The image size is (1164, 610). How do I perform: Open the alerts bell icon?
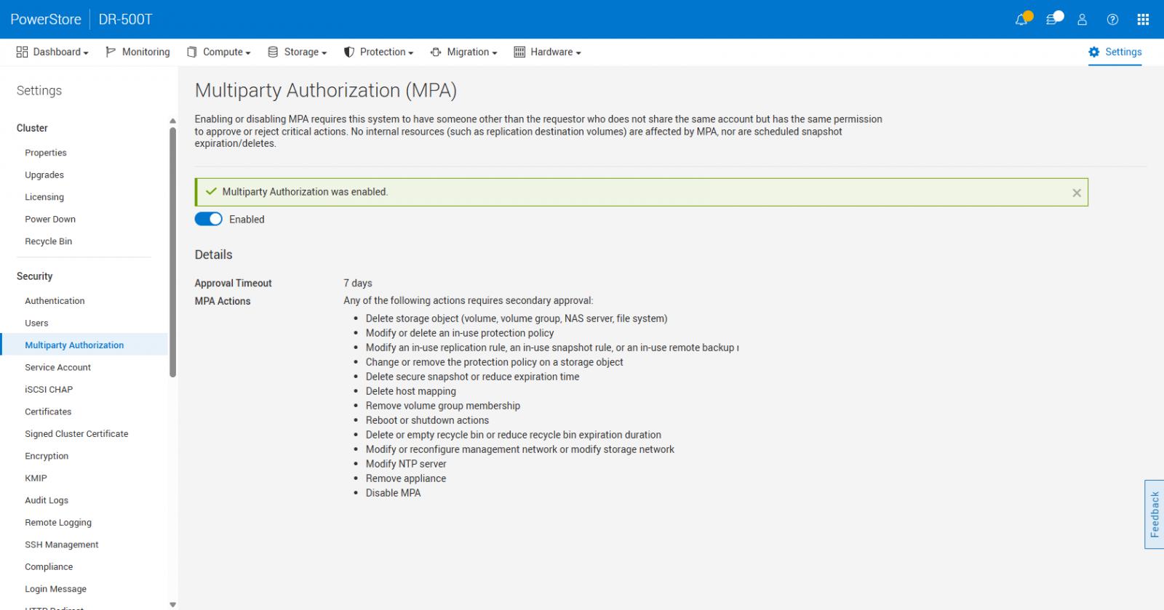click(x=1021, y=20)
